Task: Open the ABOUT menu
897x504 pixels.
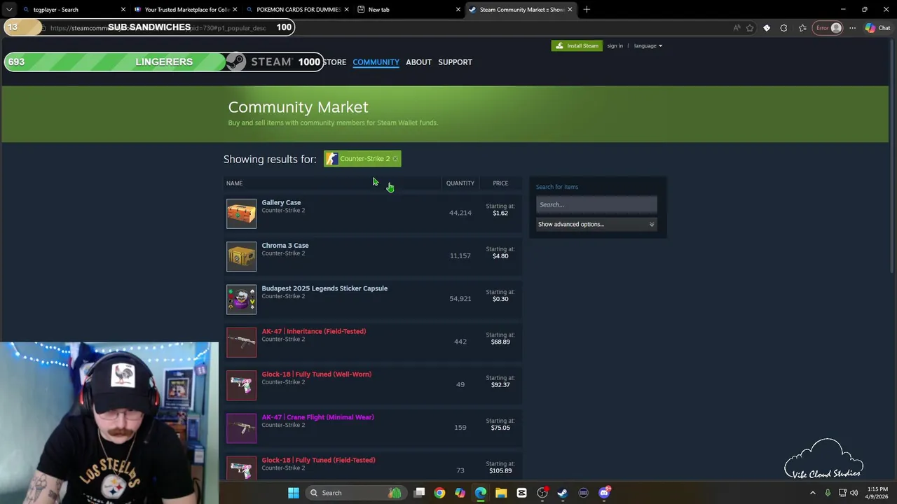Action: click(x=418, y=62)
